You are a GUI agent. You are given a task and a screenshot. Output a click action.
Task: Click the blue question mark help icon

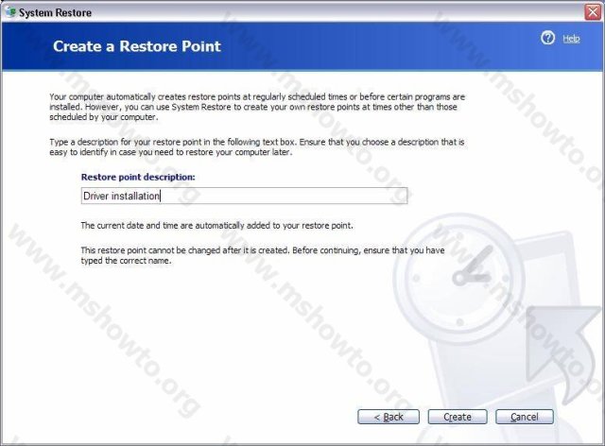pyautogui.click(x=547, y=38)
